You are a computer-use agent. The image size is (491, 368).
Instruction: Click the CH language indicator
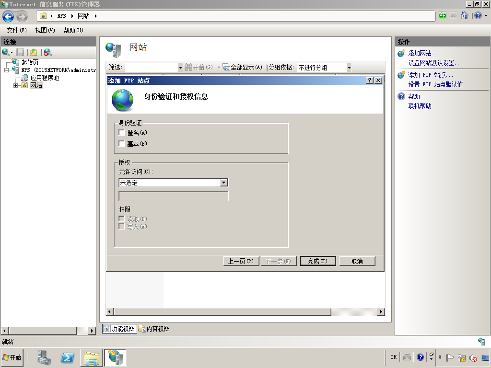point(394,357)
